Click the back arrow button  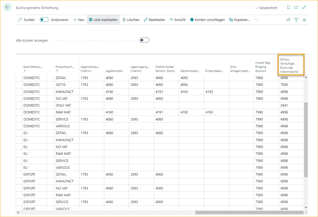7,7
